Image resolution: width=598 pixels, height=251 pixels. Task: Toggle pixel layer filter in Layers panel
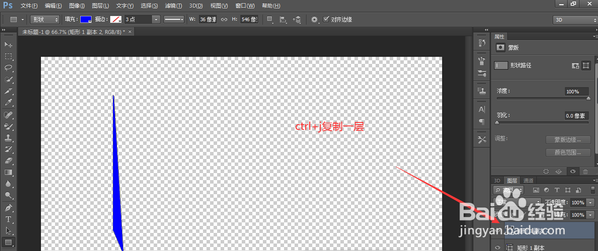pyautogui.click(x=536, y=190)
